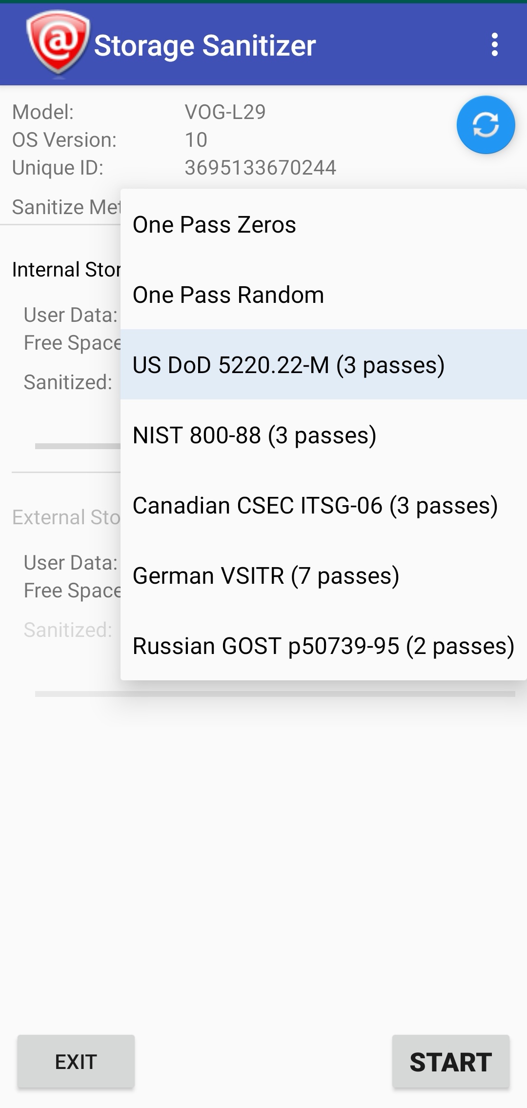
Task: Tap the Storage Sanitizer shield logo
Action: point(58,43)
